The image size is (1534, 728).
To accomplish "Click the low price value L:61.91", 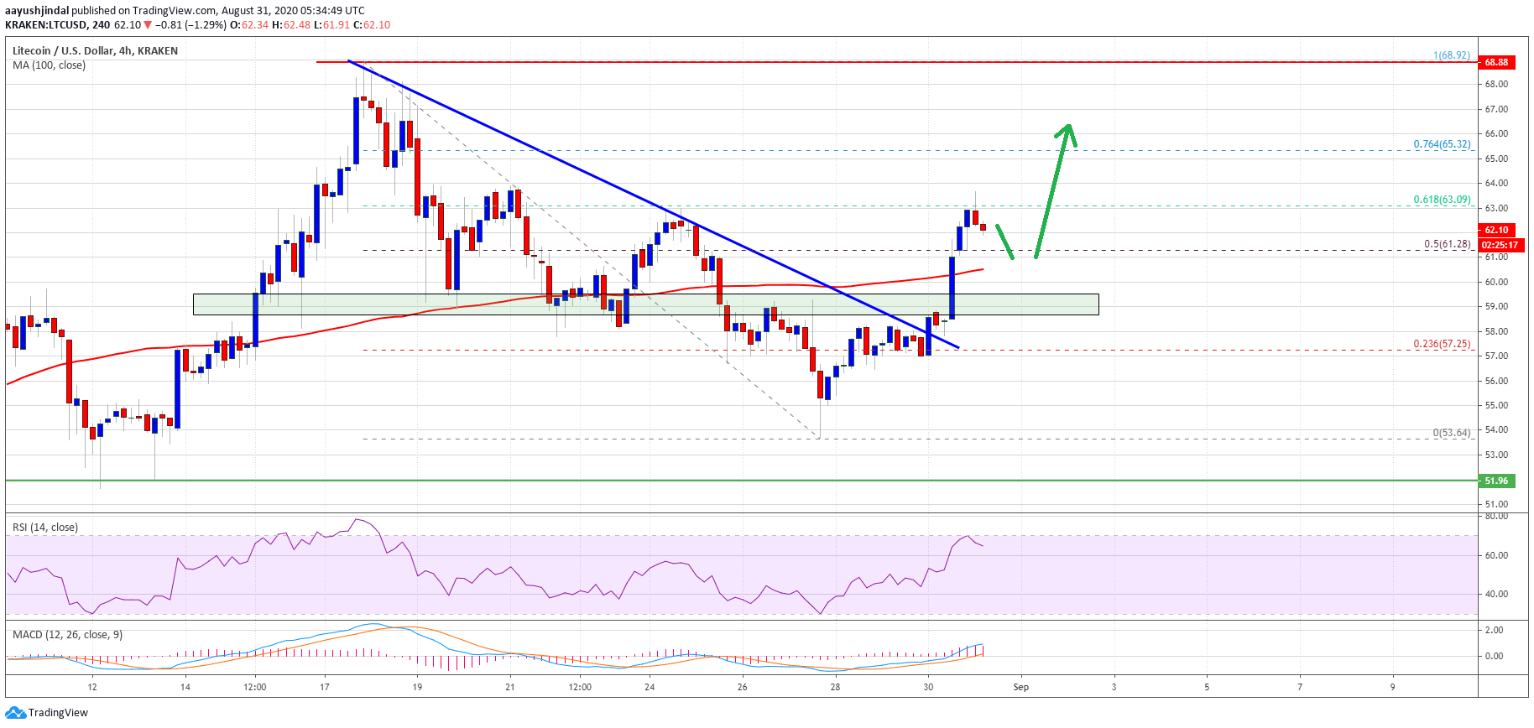I will point(332,25).
